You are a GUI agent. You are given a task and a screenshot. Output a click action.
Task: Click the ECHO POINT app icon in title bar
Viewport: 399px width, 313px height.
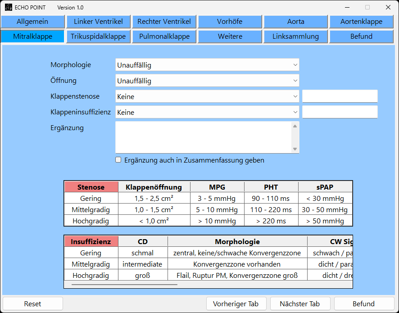pyautogui.click(x=9, y=7)
